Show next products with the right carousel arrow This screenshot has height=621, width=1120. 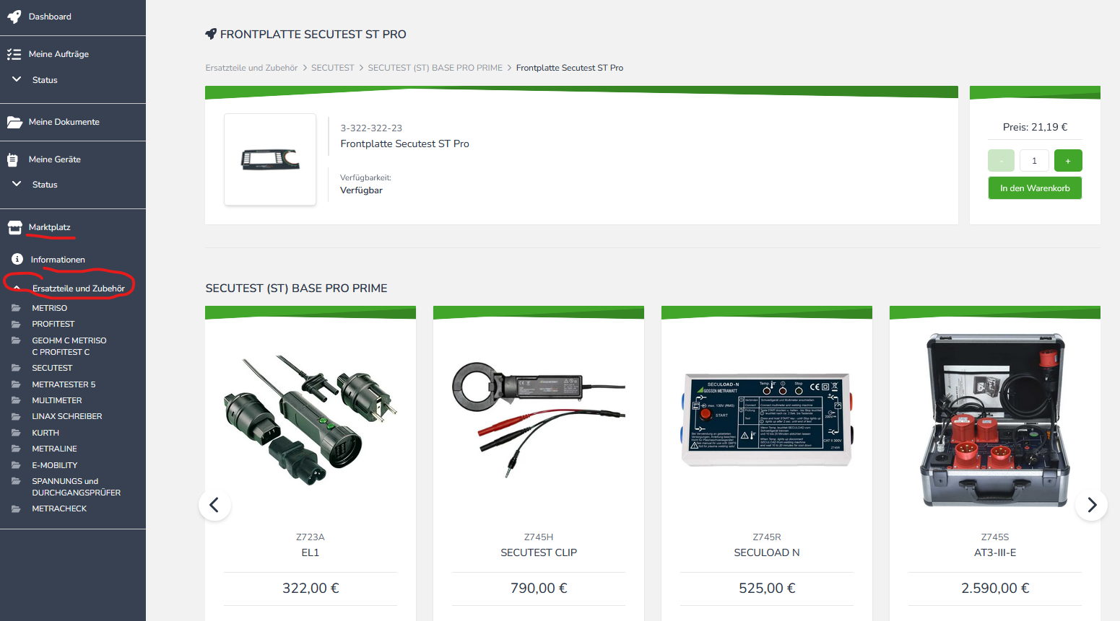pyautogui.click(x=1092, y=505)
